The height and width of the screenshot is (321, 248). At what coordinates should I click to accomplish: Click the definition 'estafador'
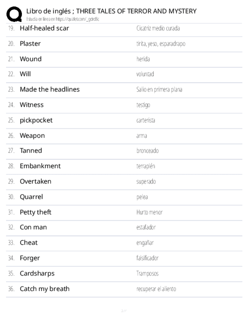pyautogui.click(x=146, y=228)
